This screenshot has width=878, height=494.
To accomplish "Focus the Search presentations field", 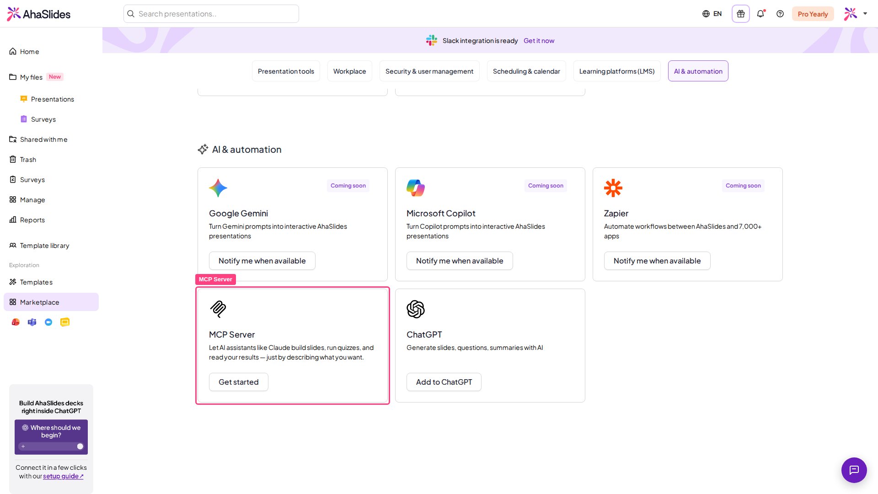I will [x=211, y=14].
